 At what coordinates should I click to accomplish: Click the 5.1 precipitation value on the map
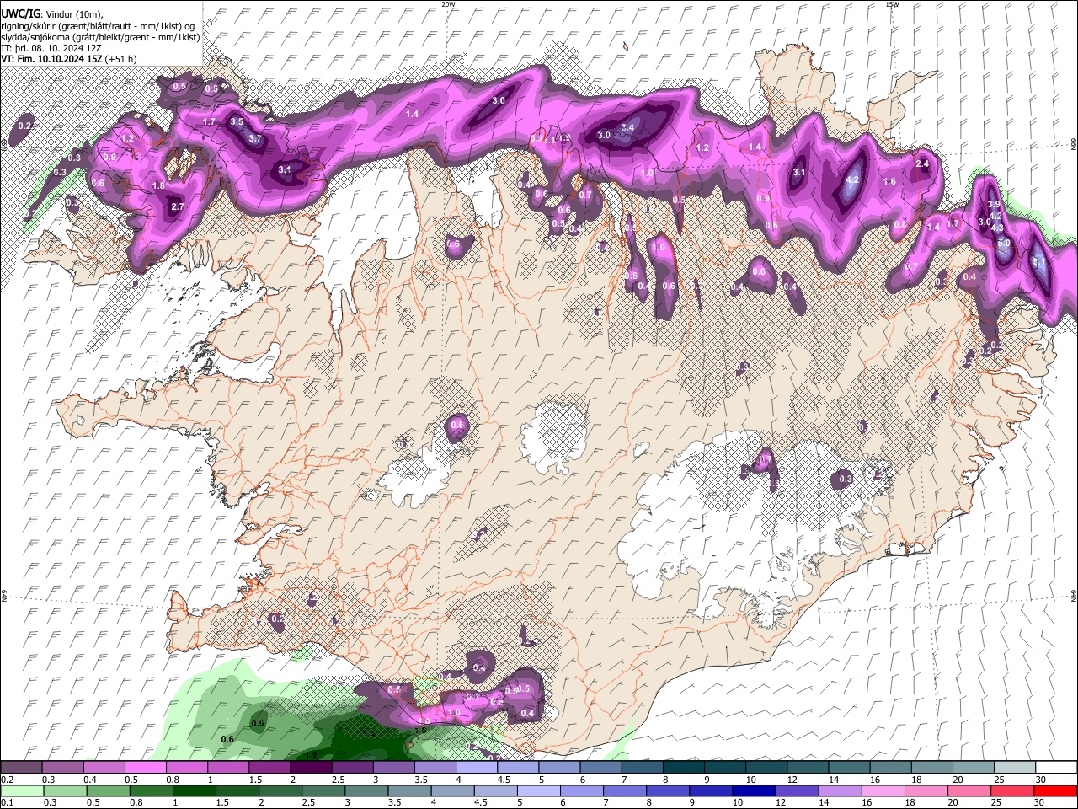(x=1039, y=262)
